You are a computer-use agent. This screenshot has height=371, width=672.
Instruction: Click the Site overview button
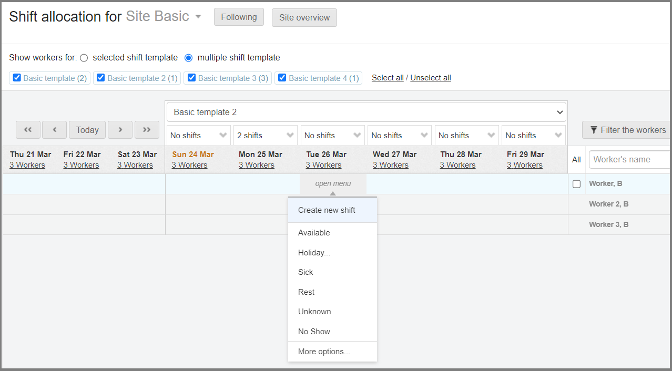coord(304,17)
